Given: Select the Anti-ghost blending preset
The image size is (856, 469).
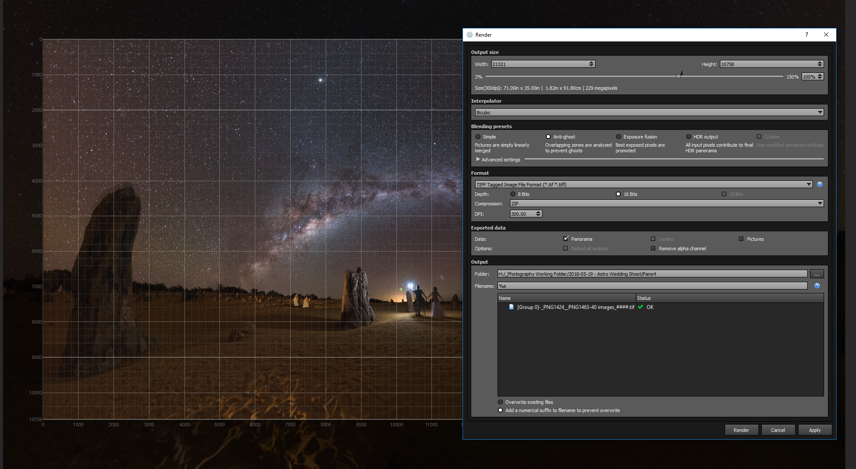Looking at the screenshot, I should pyautogui.click(x=548, y=137).
